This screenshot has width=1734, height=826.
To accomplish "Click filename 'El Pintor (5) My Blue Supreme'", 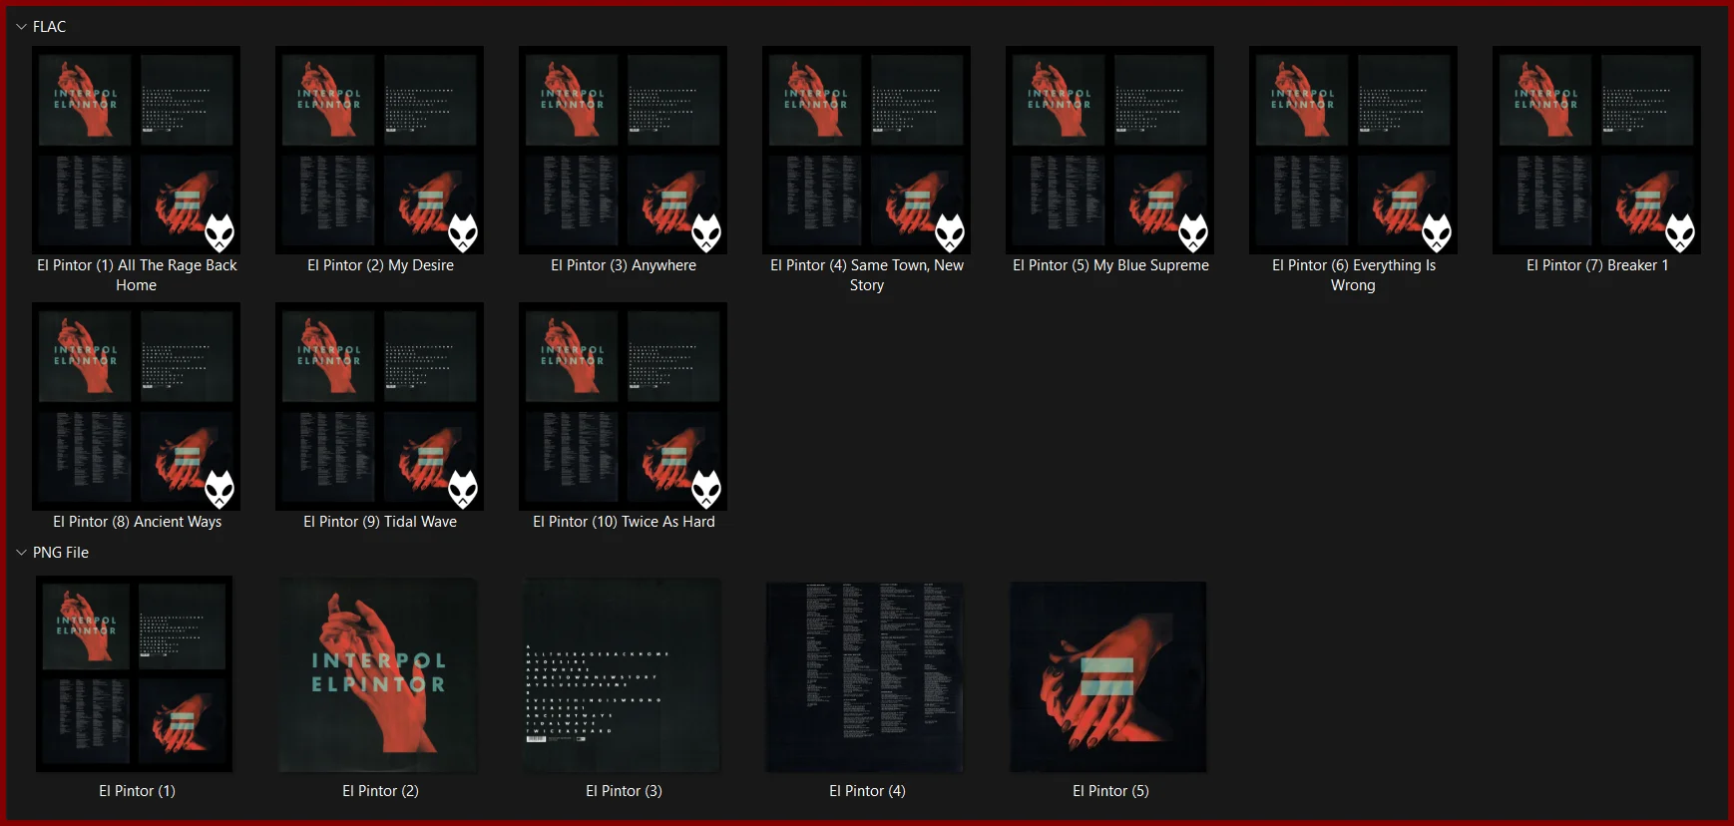I will [1110, 265].
